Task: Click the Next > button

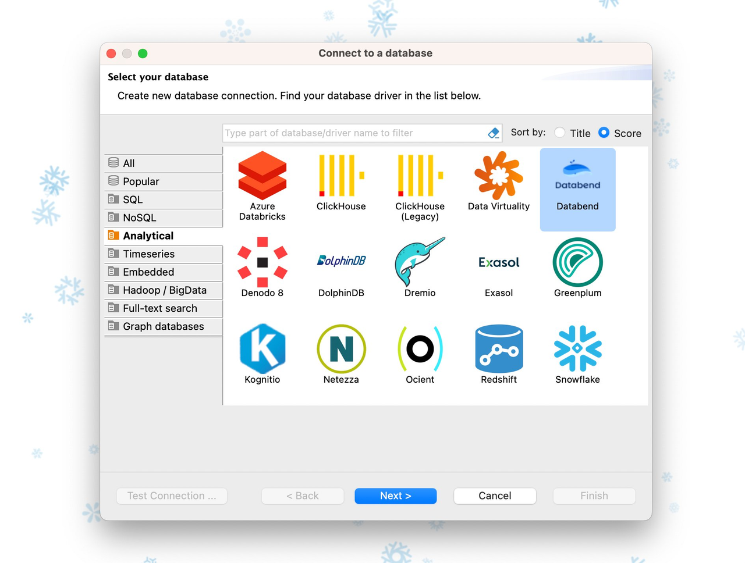Action: pos(396,496)
